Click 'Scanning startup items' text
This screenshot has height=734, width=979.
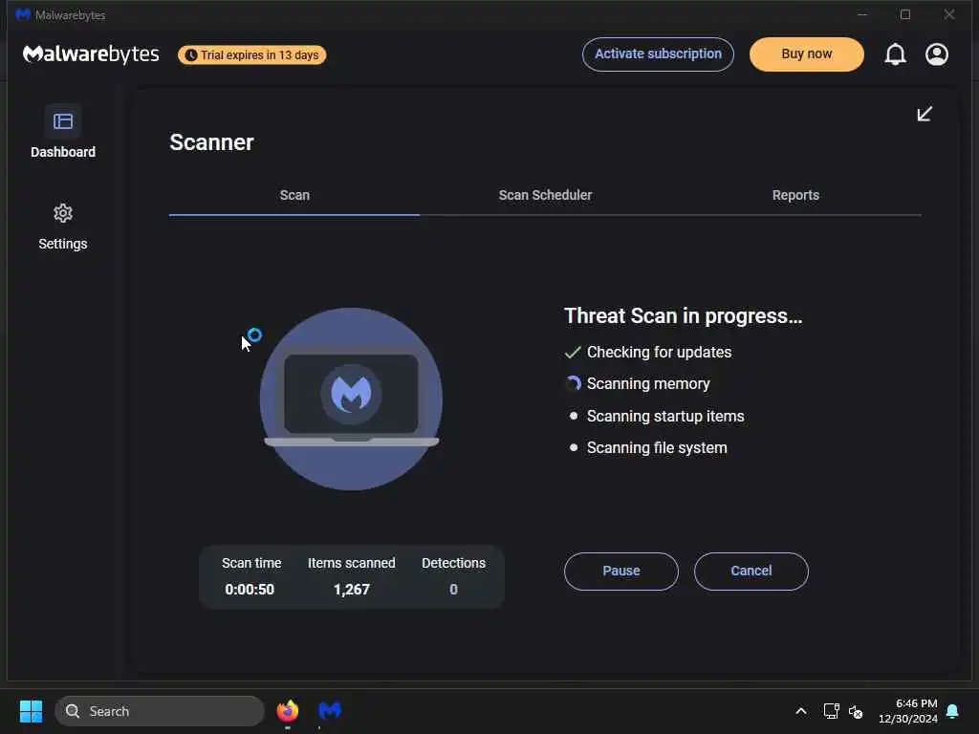tap(665, 417)
